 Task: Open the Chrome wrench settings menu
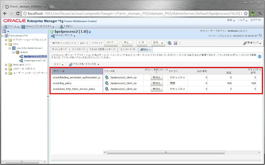tap(260, 13)
